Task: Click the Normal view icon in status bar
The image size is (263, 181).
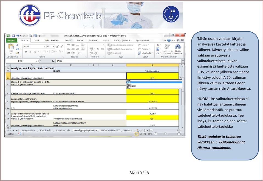Action: click(137, 134)
